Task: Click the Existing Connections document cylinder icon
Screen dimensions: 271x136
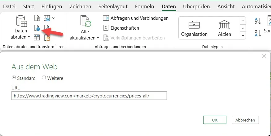Action: [x=47, y=38]
